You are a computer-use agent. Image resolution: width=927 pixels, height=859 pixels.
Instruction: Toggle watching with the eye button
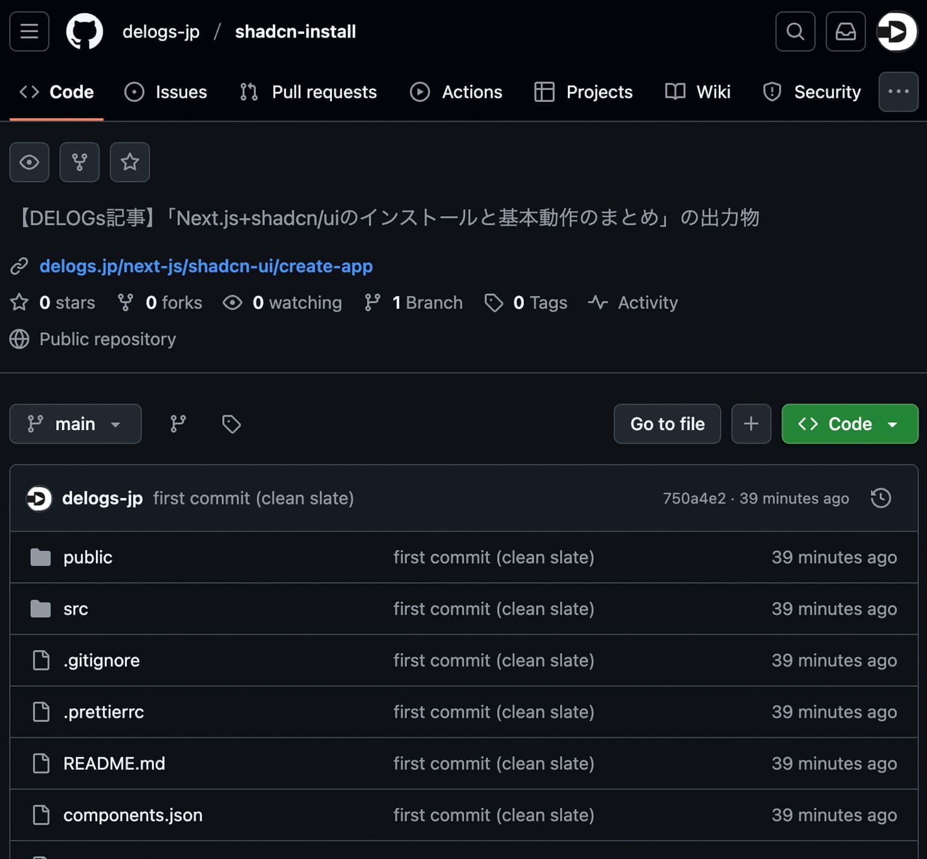(29, 162)
